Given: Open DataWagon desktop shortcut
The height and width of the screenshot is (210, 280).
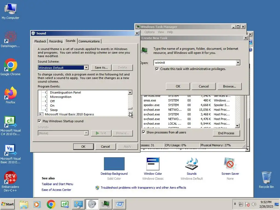Looking at the screenshot, I should pos(10,39).
